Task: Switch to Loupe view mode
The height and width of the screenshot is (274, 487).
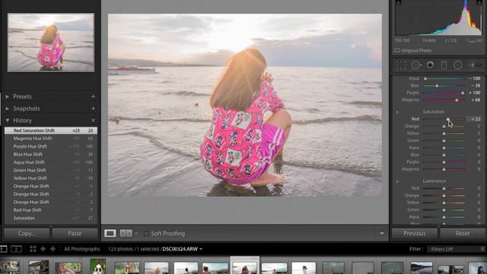Action: 110,234
